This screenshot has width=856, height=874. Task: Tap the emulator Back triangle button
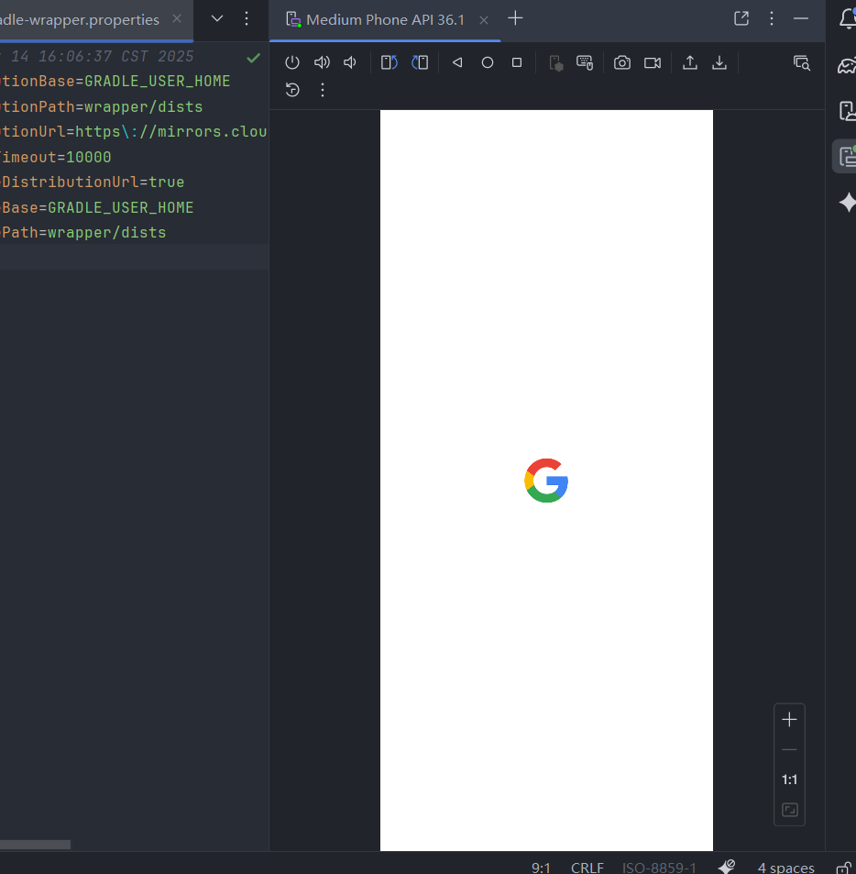click(457, 62)
